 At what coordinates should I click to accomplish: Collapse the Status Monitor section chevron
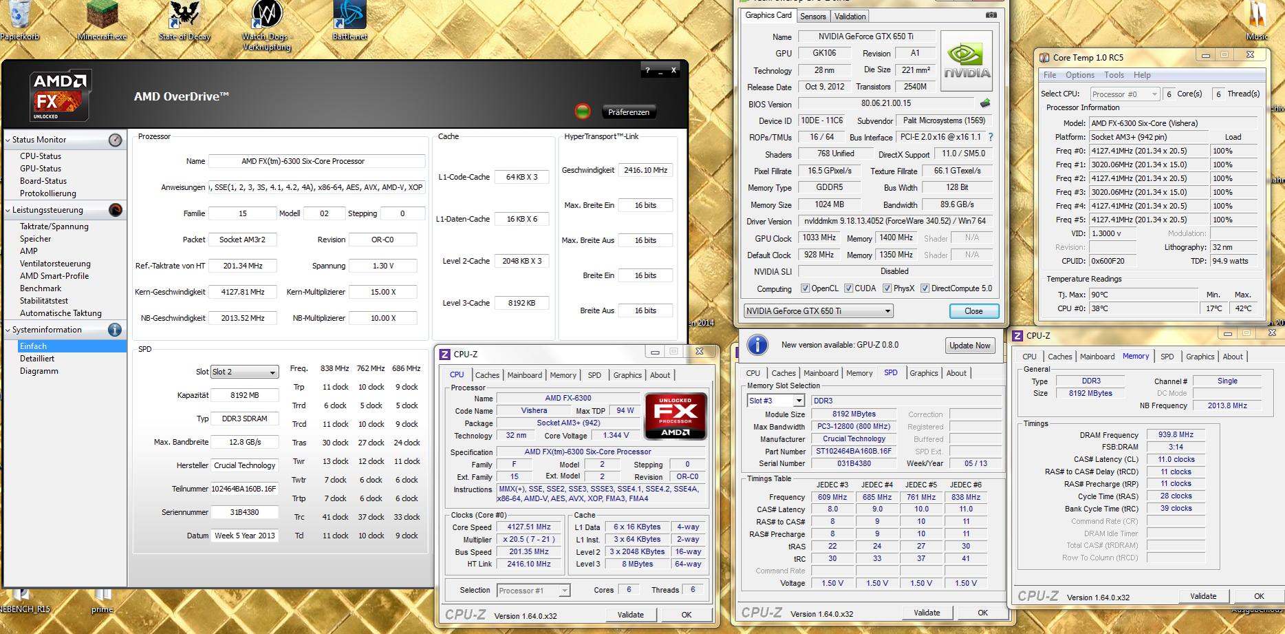click(x=8, y=140)
